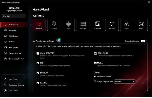Close the DisplayWidget Center window
This screenshot has height=98, width=152.
149,2
